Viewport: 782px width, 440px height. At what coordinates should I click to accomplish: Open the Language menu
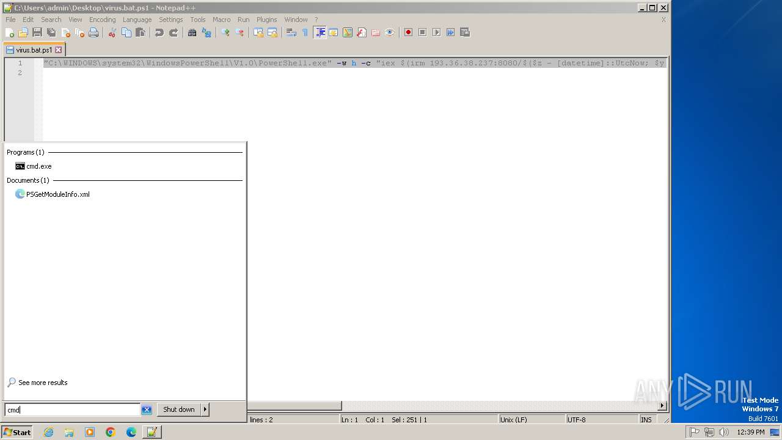click(x=137, y=20)
